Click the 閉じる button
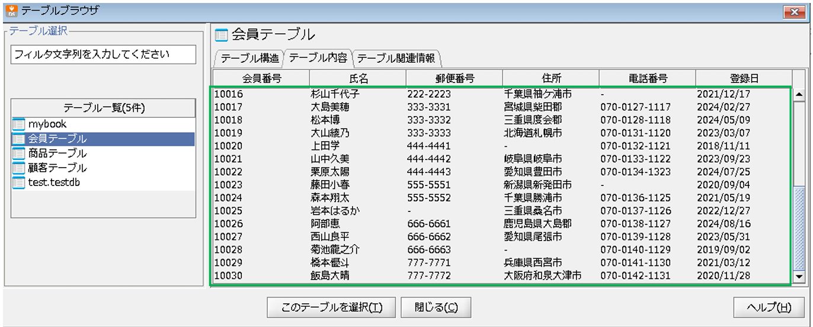Viewport: 813px width, 327px height. (x=436, y=307)
